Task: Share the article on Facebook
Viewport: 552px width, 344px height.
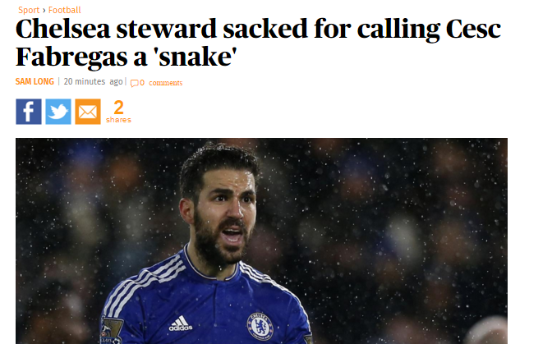Action: tap(29, 112)
